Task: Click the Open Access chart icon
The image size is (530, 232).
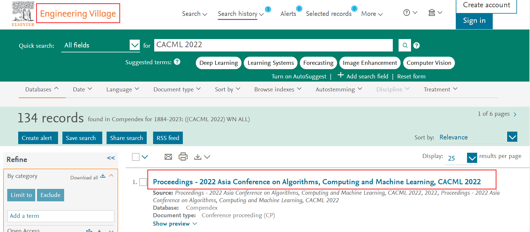Action: (x=89, y=231)
